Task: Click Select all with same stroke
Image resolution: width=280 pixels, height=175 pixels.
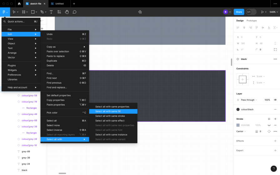Action: [110, 116]
